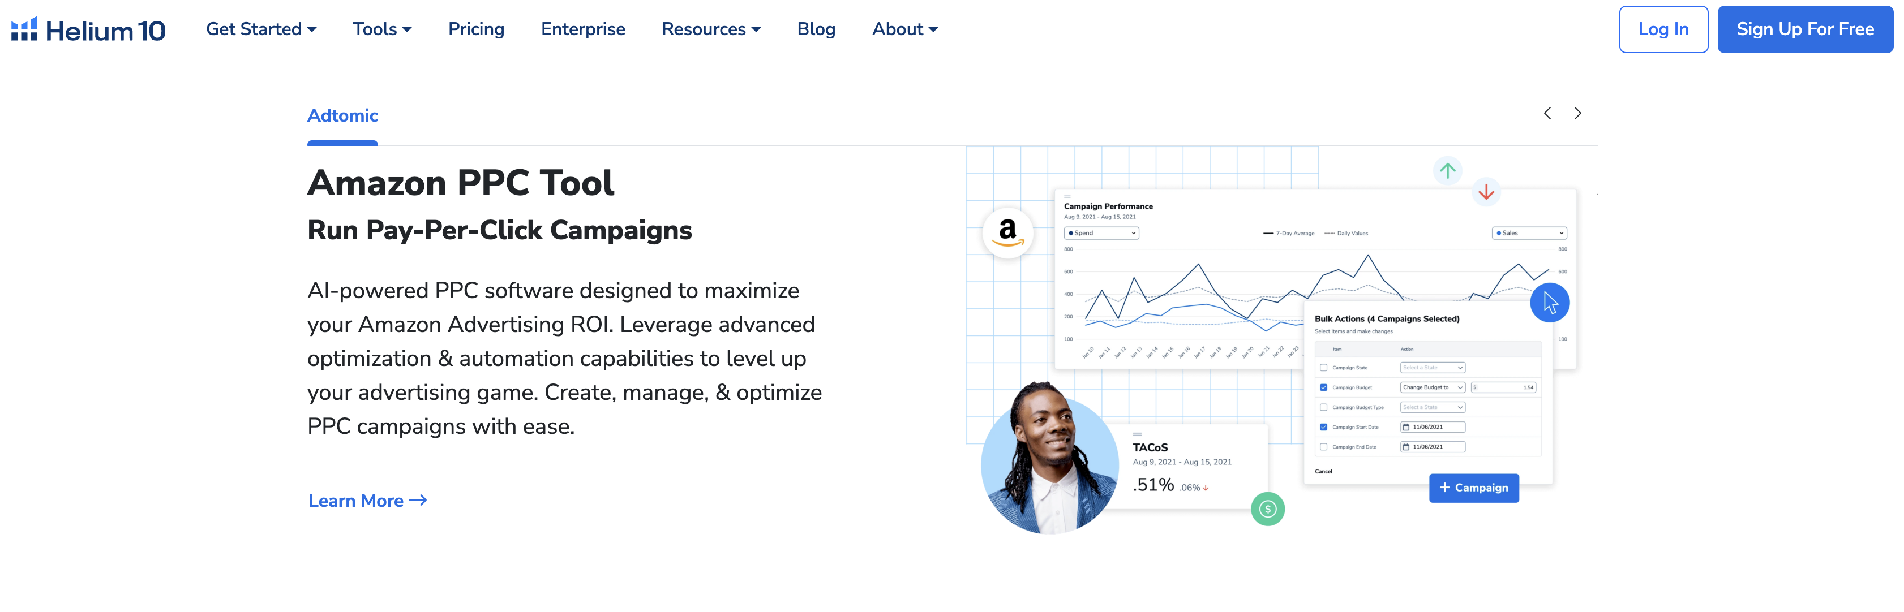Open the Tools dropdown in navigation
The image size is (1904, 612).
pos(381,29)
